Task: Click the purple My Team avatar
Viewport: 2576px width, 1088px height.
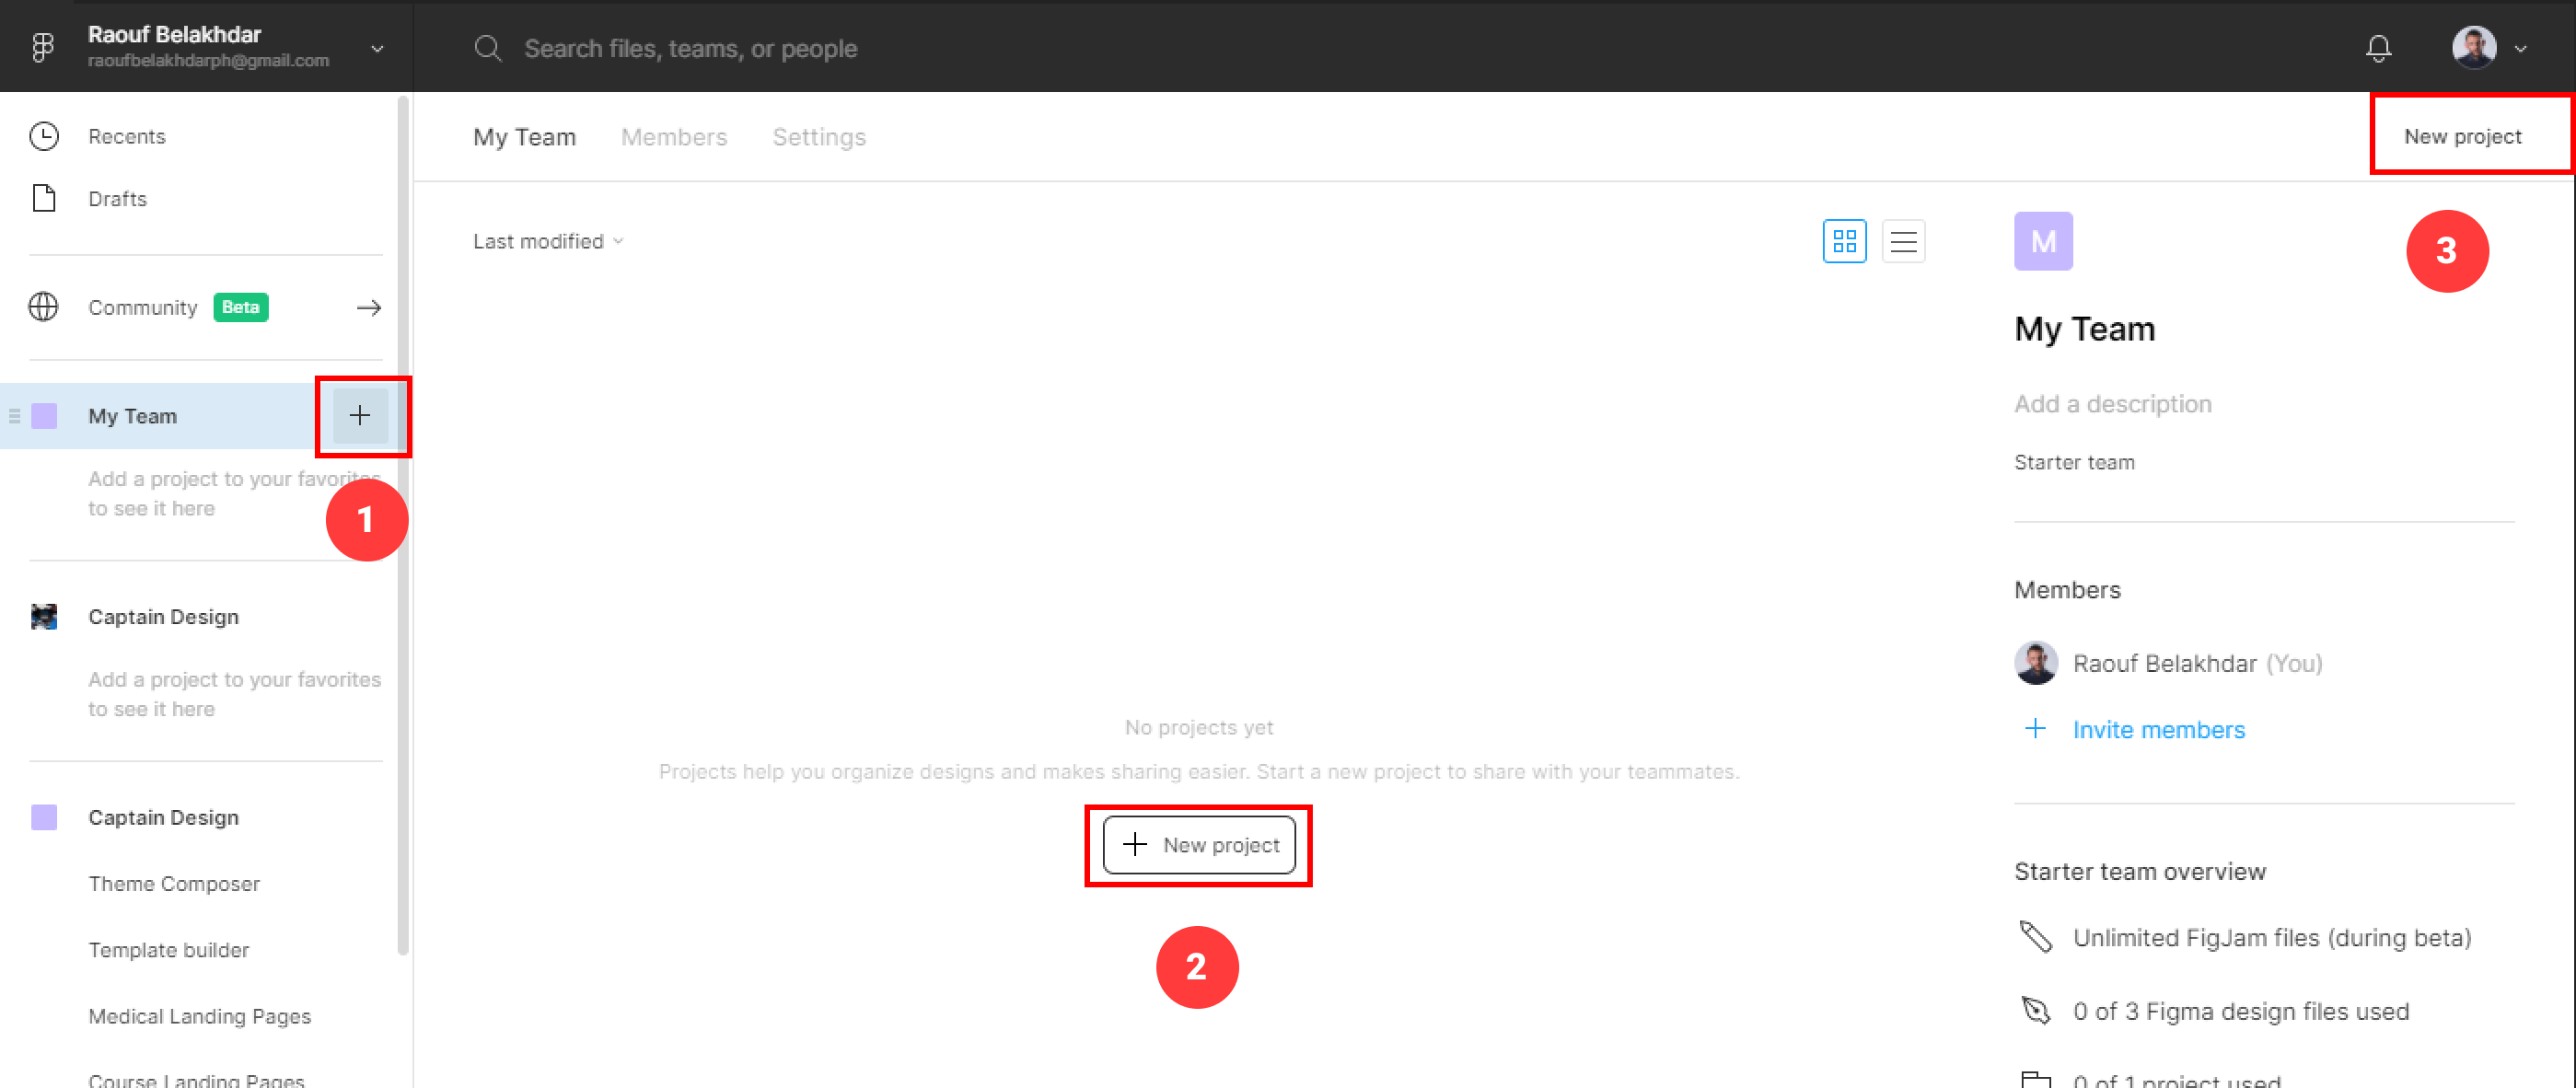Action: pos(2043,240)
